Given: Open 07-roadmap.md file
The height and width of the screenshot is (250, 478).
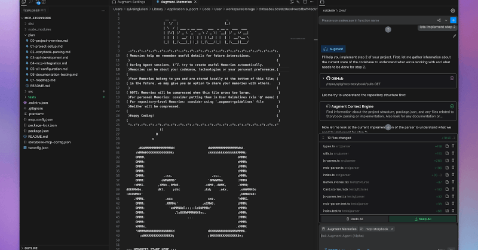Looking at the screenshot, I should point(42,80).
